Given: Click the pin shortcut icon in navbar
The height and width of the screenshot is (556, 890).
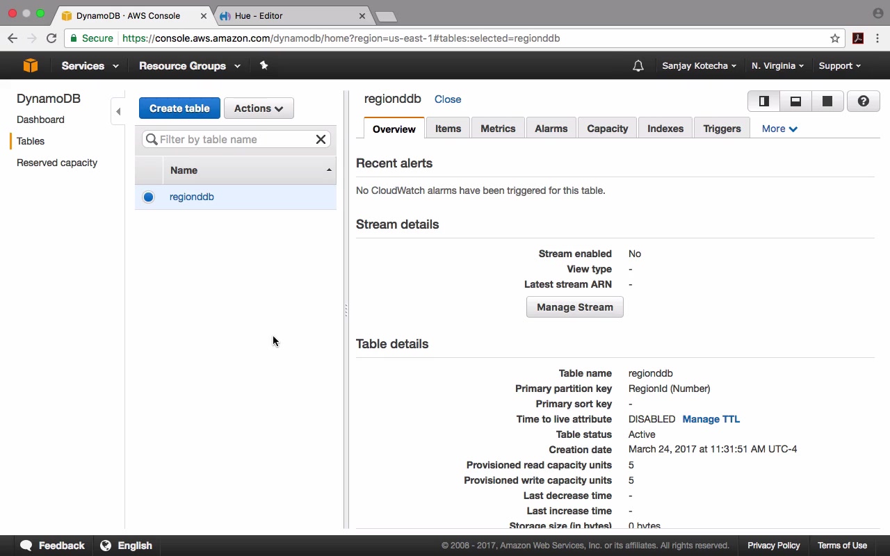Looking at the screenshot, I should [264, 65].
